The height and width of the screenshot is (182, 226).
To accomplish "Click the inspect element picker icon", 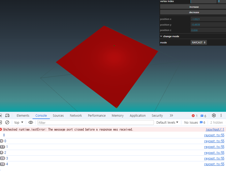I will pyautogui.click(x=1, y=115).
